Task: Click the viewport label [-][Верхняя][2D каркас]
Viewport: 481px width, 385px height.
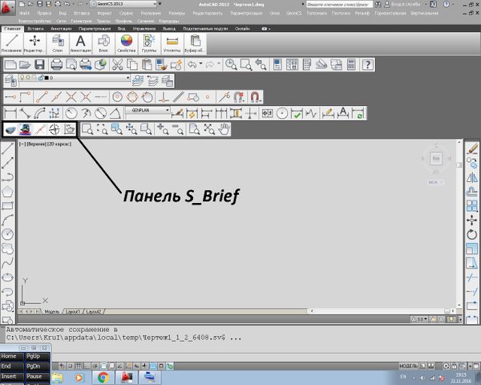Action: point(45,144)
